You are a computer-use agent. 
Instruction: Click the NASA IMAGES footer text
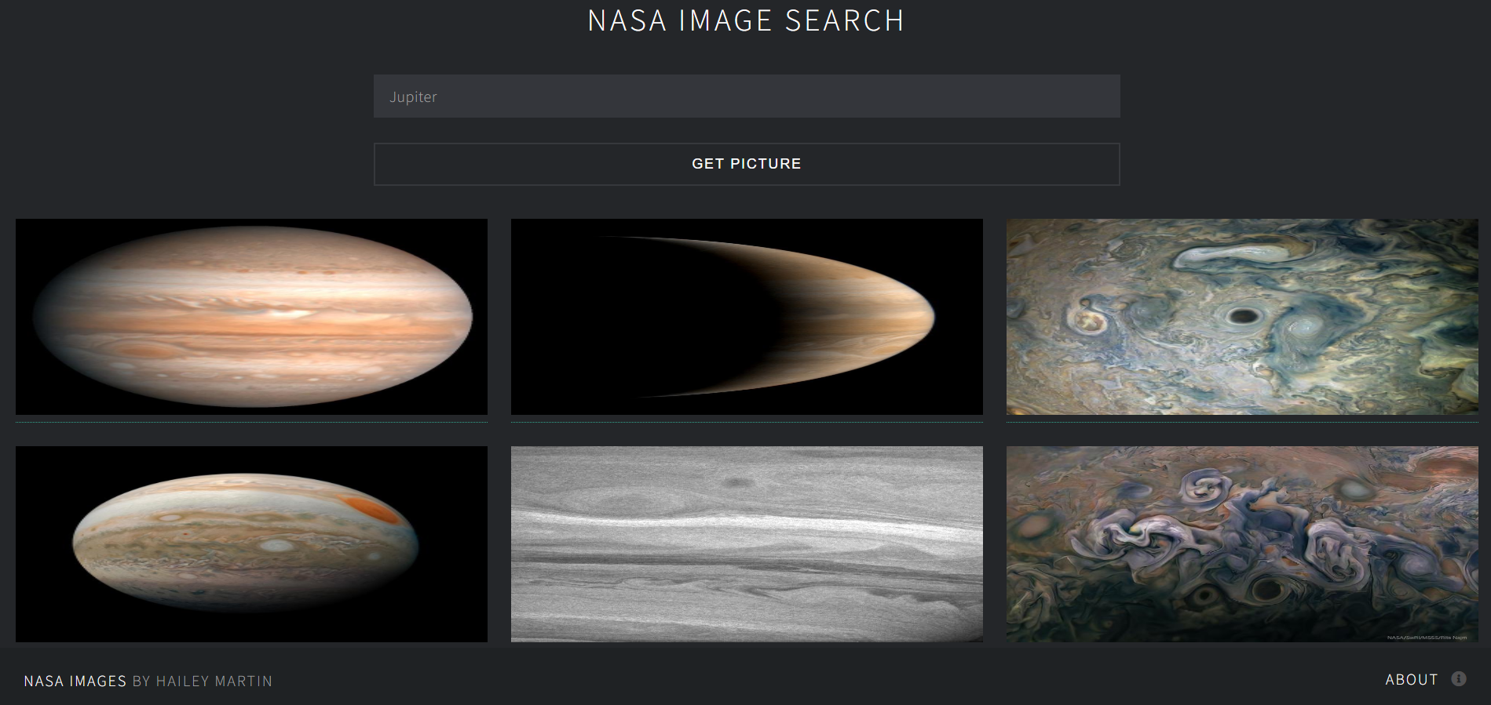tap(75, 681)
